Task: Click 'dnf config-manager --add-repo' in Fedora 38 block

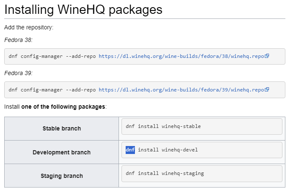Action: [x=52, y=56]
